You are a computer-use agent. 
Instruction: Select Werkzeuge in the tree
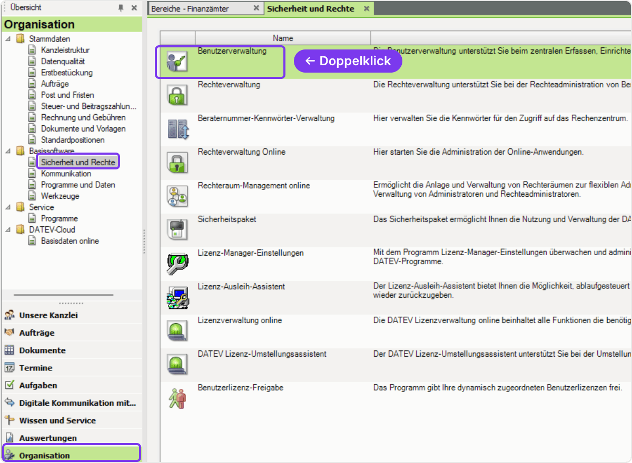pyautogui.click(x=60, y=196)
